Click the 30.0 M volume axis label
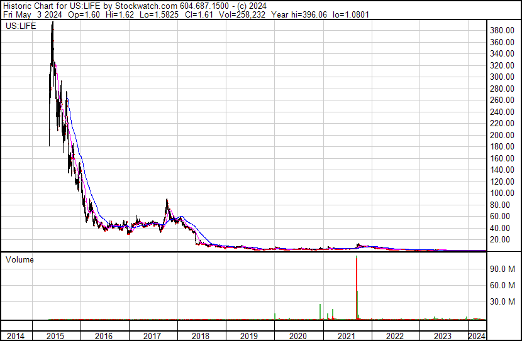The height and width of the screenshot is (341, 522). [505, 301]
